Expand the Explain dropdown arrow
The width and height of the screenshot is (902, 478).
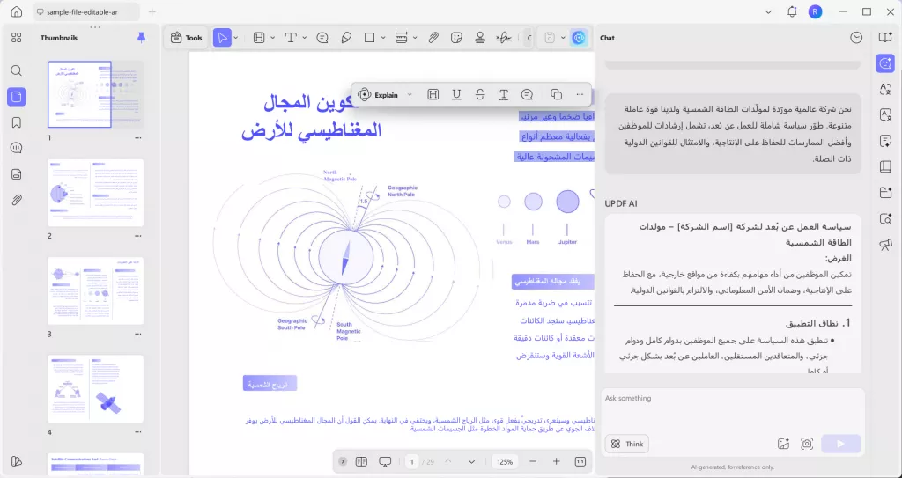[x=410, y=95]
